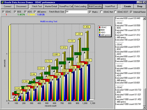Minimize the ODAC performance window
Image resolution: width=147 pixels, height=110 pixels.
138,2
